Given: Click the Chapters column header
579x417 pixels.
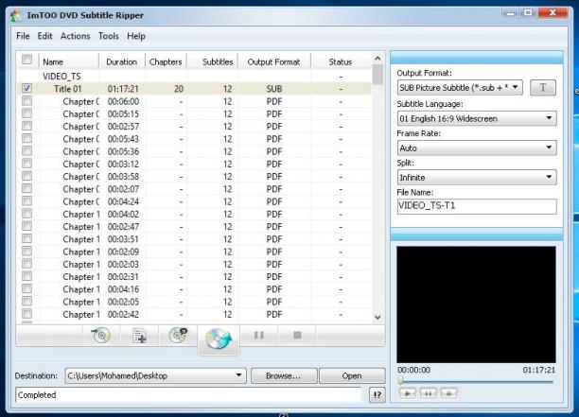Looking at the screenshot, I should tap(166, 62).
